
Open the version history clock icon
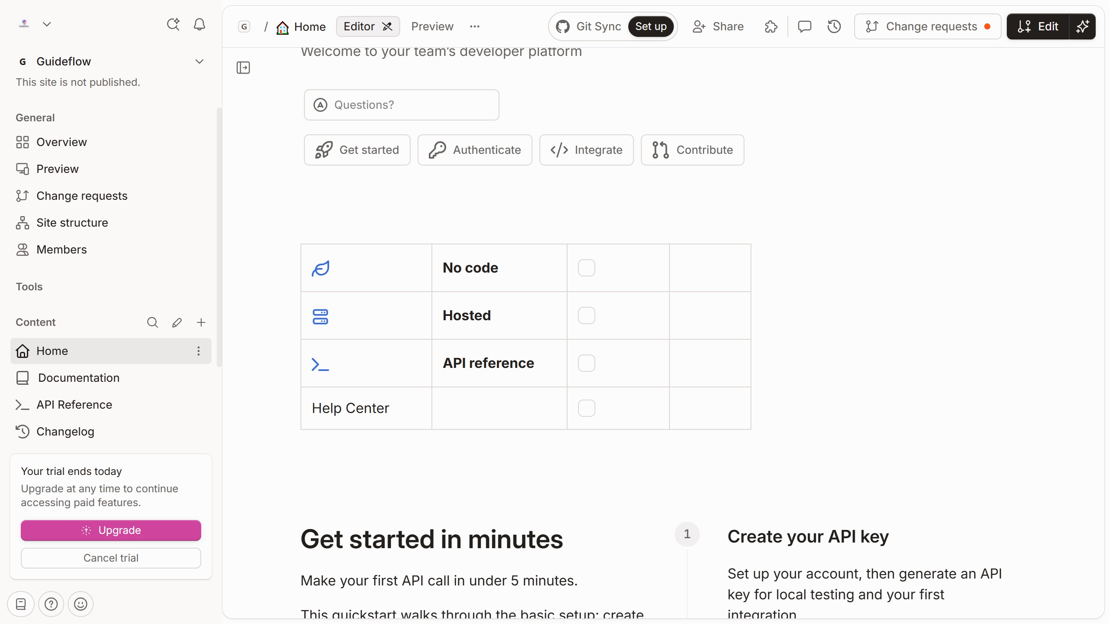(x=834, y=27)
